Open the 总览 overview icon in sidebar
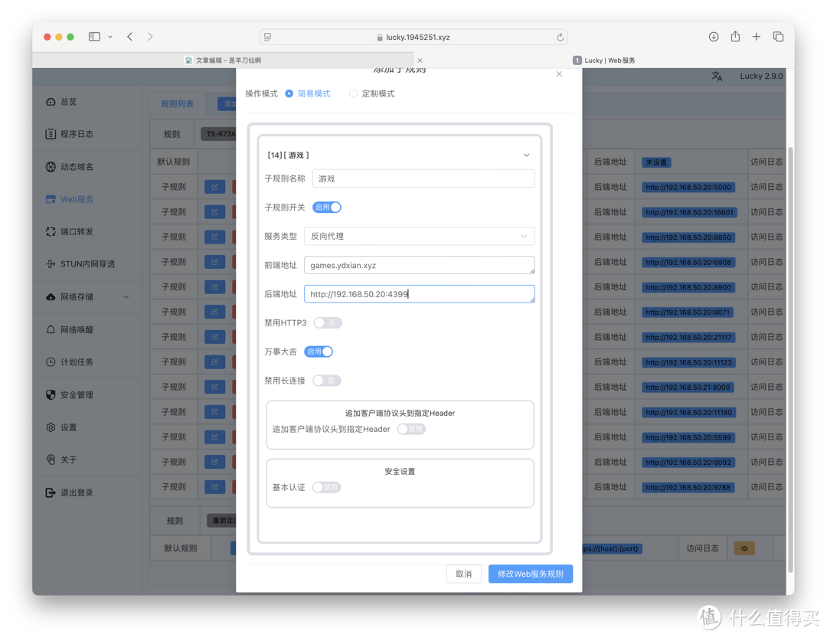 51,101
